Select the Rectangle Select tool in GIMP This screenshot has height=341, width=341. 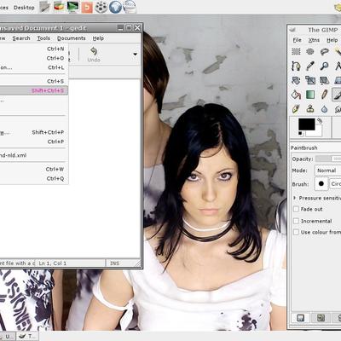[x=296, y=51]
